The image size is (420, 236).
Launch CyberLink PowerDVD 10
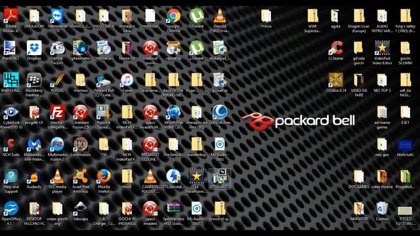[11, 112]
